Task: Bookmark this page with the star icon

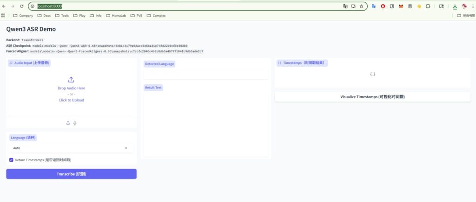Action: (361, 6)
